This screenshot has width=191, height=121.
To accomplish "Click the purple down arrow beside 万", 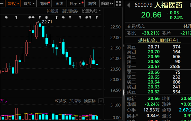I will click(6, 101).
